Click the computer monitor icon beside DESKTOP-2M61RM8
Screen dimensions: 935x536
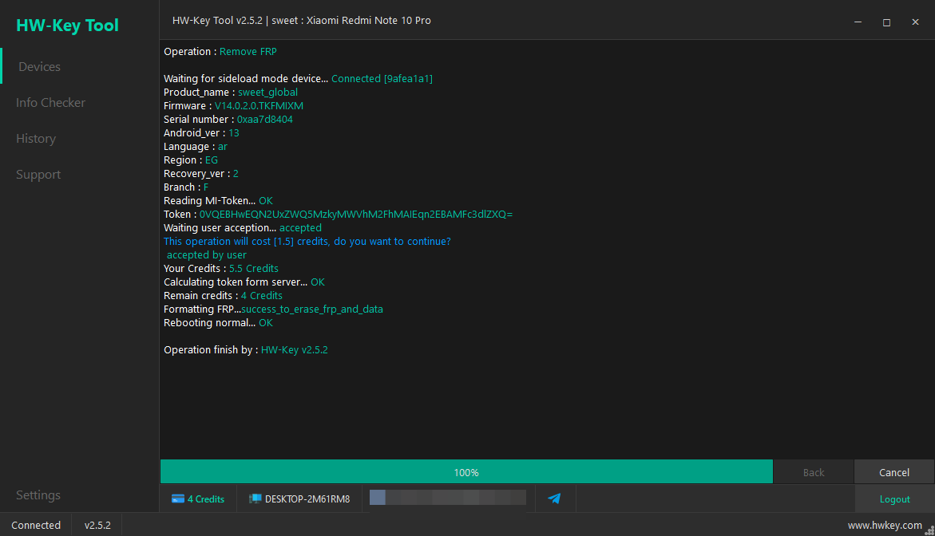[256, 499]
